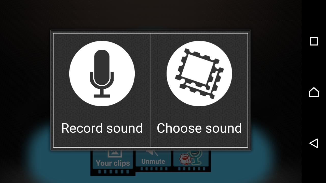
Task: Tap the film perforations under the sticker tile
Action: [192, 169]
